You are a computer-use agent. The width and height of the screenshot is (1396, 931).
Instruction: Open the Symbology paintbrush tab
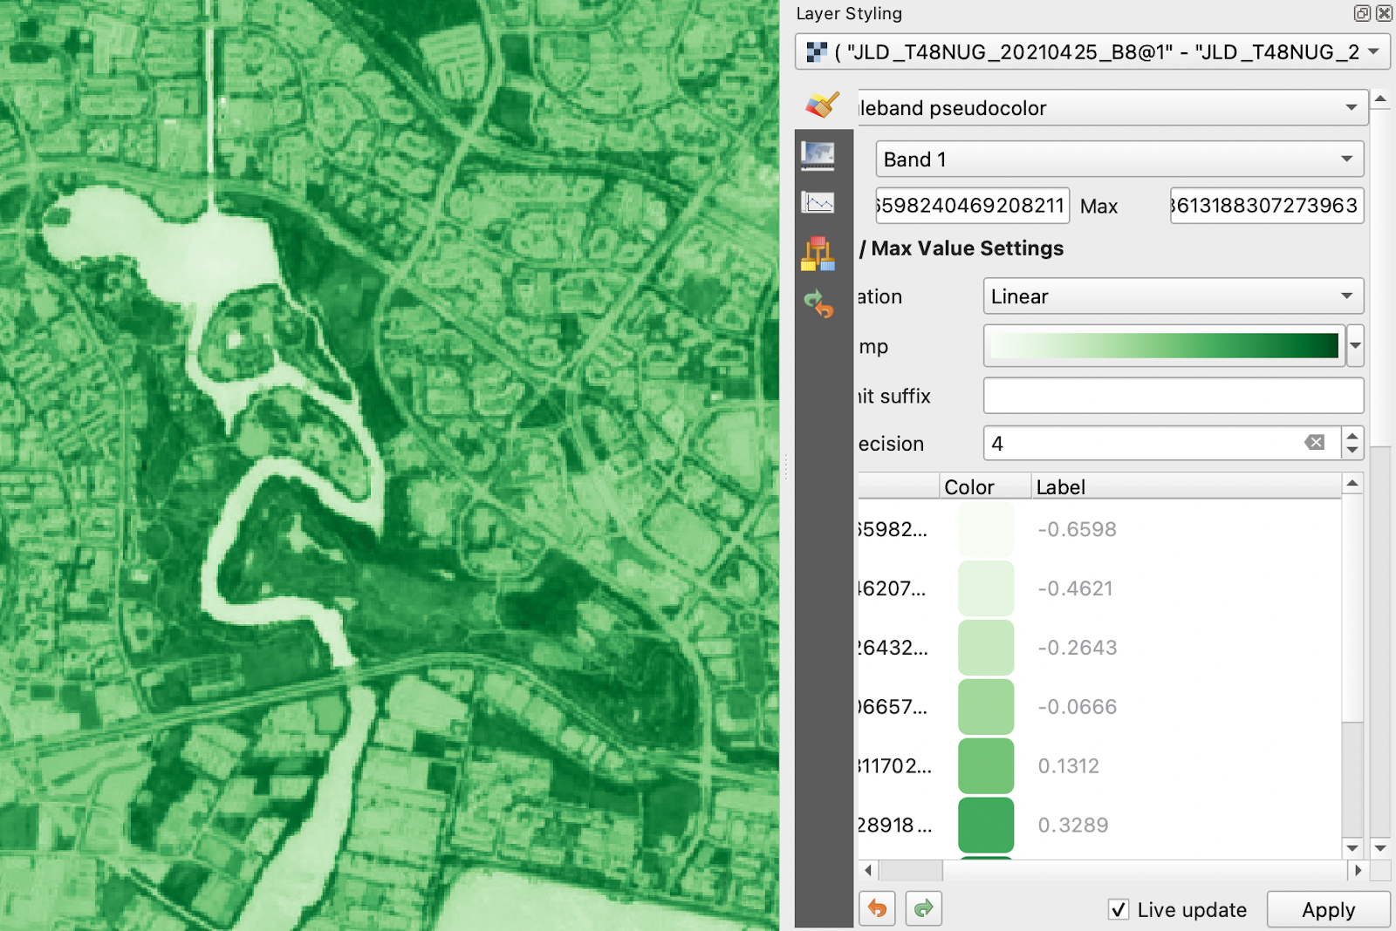821,105
